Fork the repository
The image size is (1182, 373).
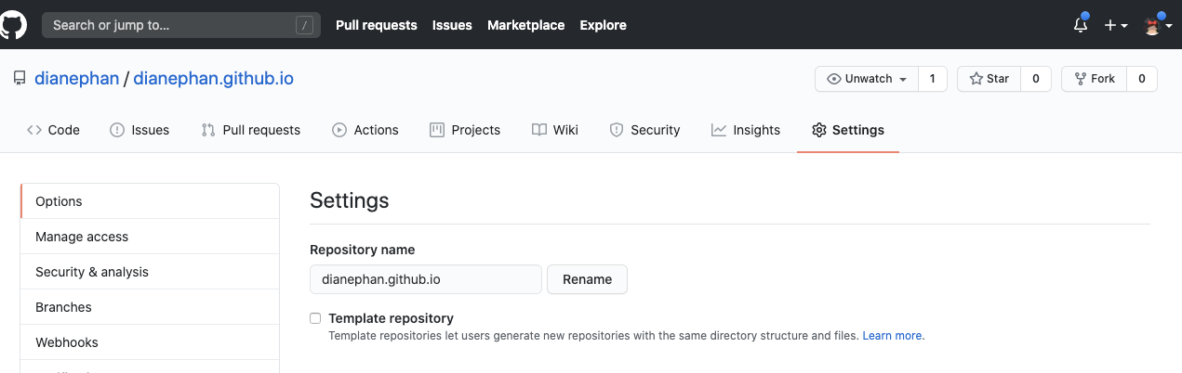click(x=1095, y=79)
